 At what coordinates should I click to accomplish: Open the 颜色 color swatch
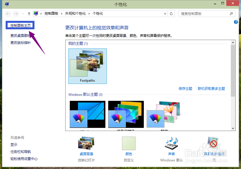[129, 143]
